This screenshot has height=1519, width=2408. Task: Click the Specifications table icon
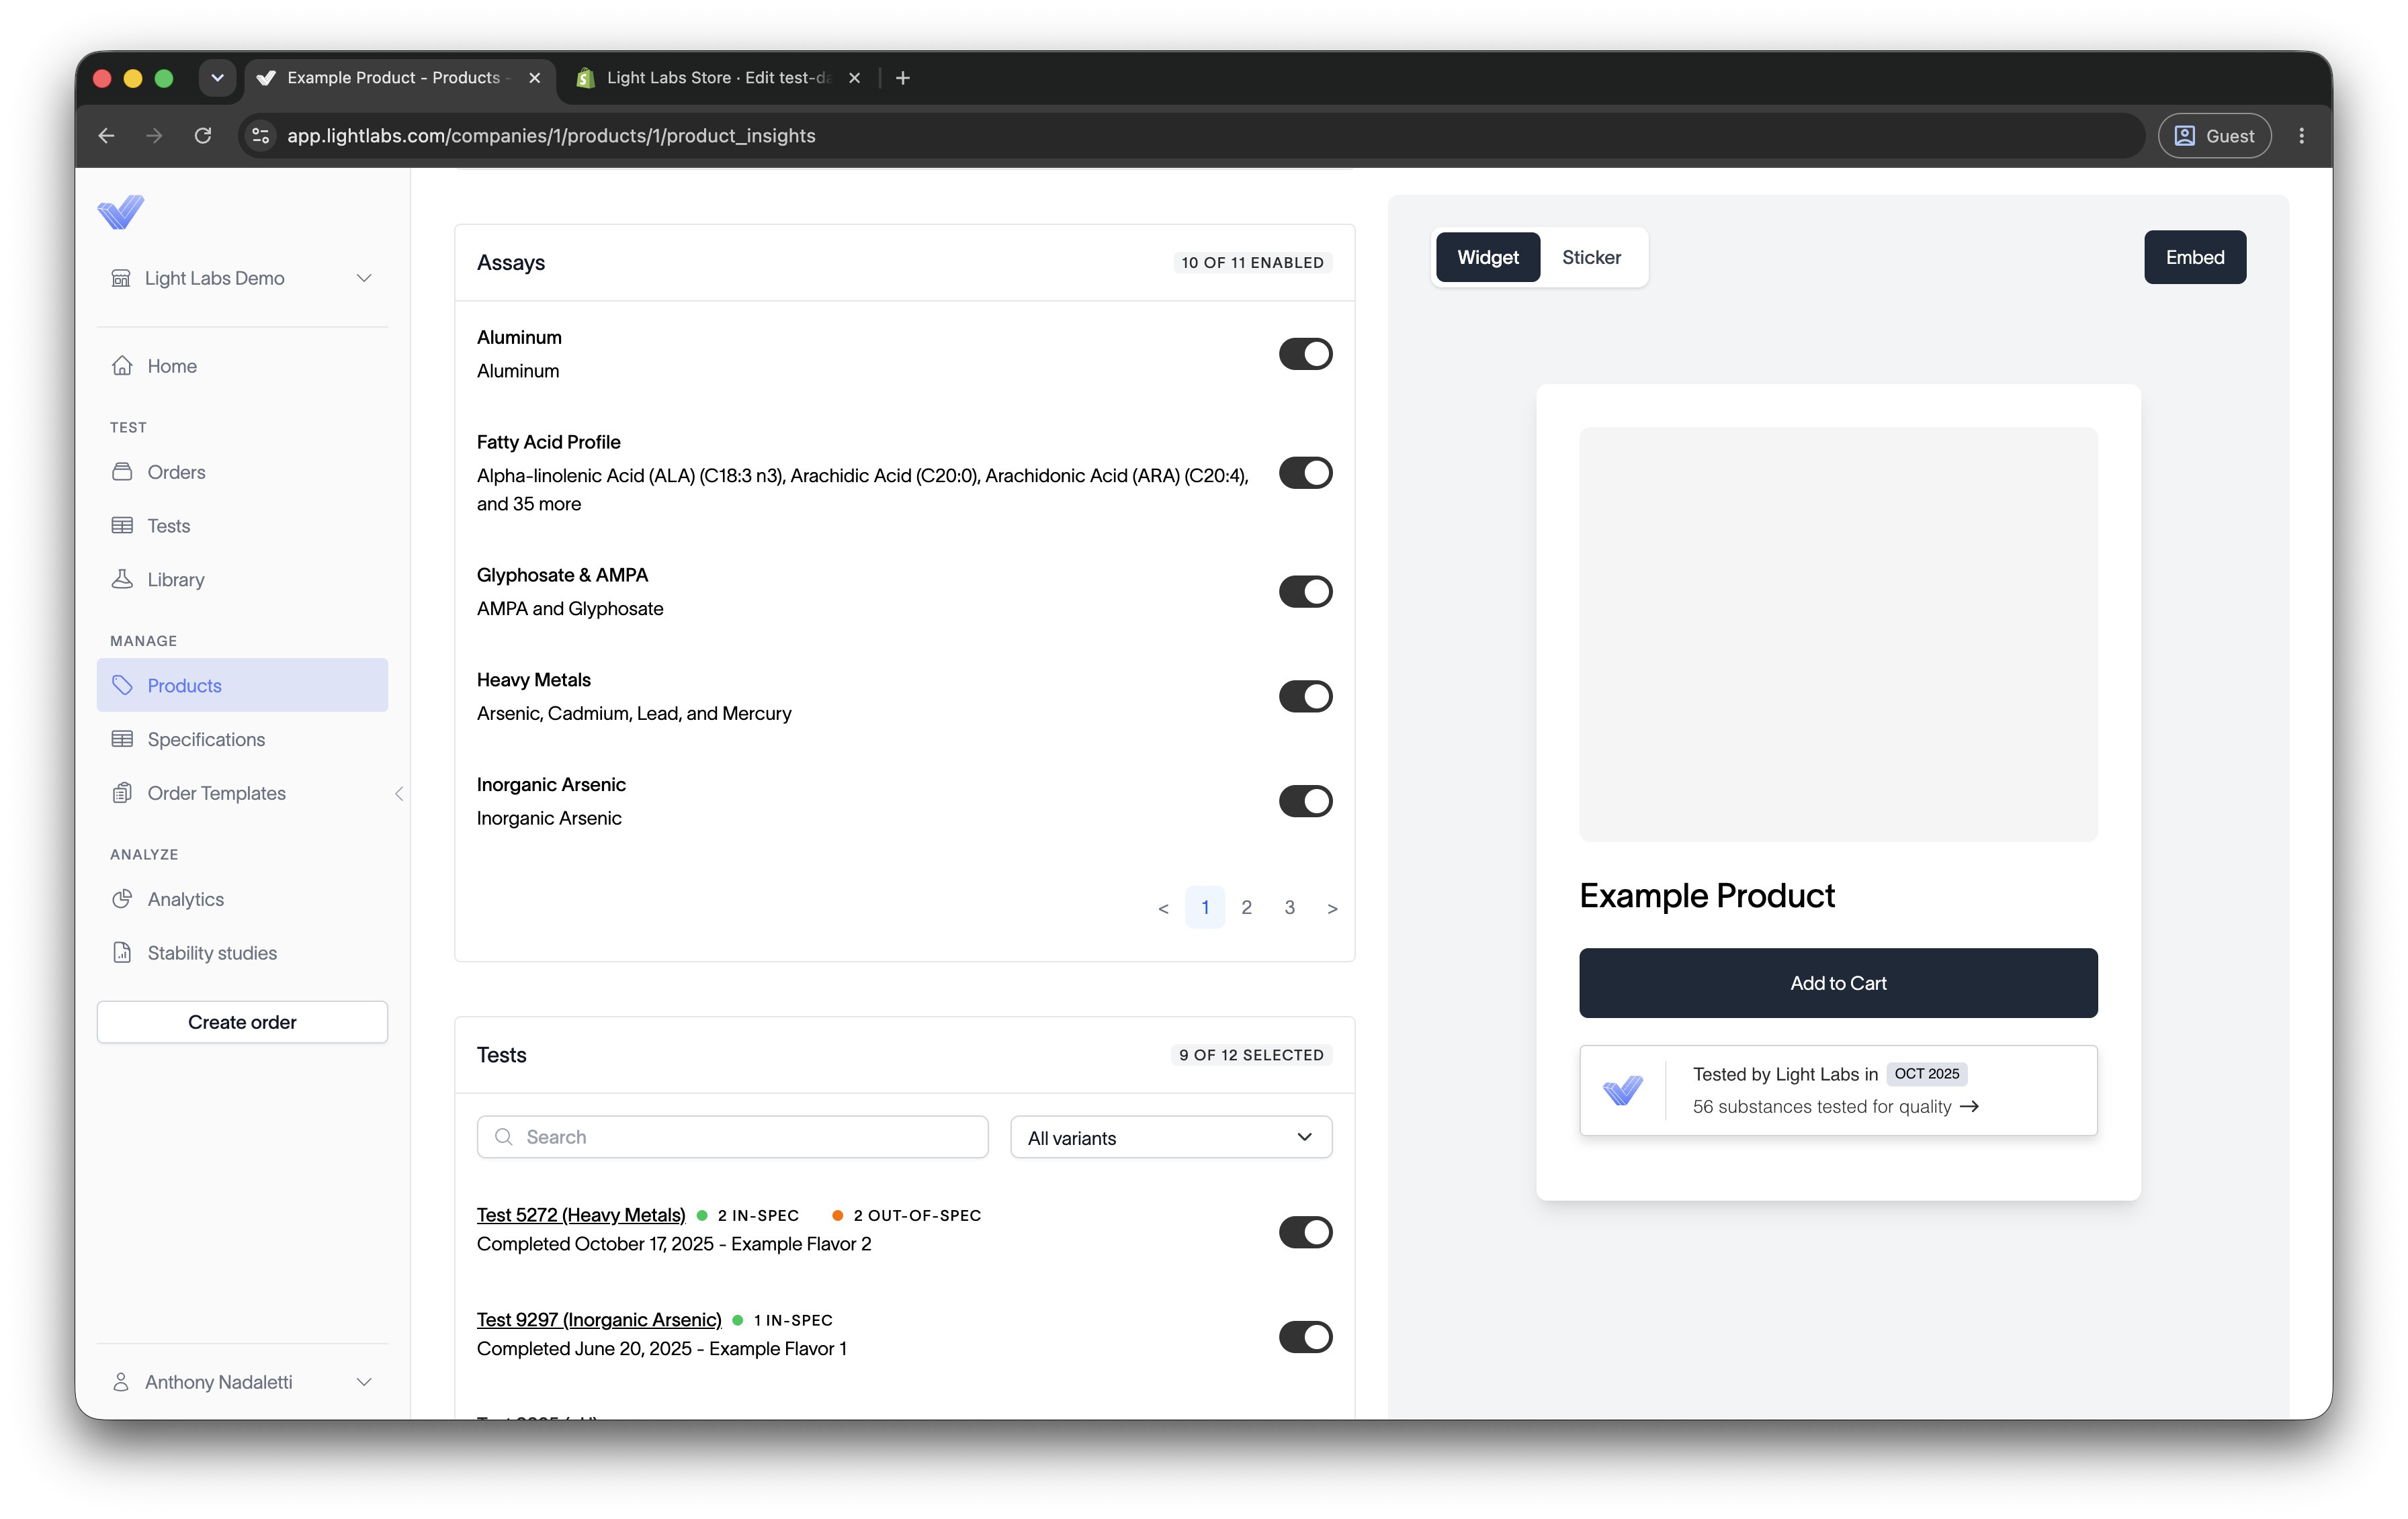122,739
